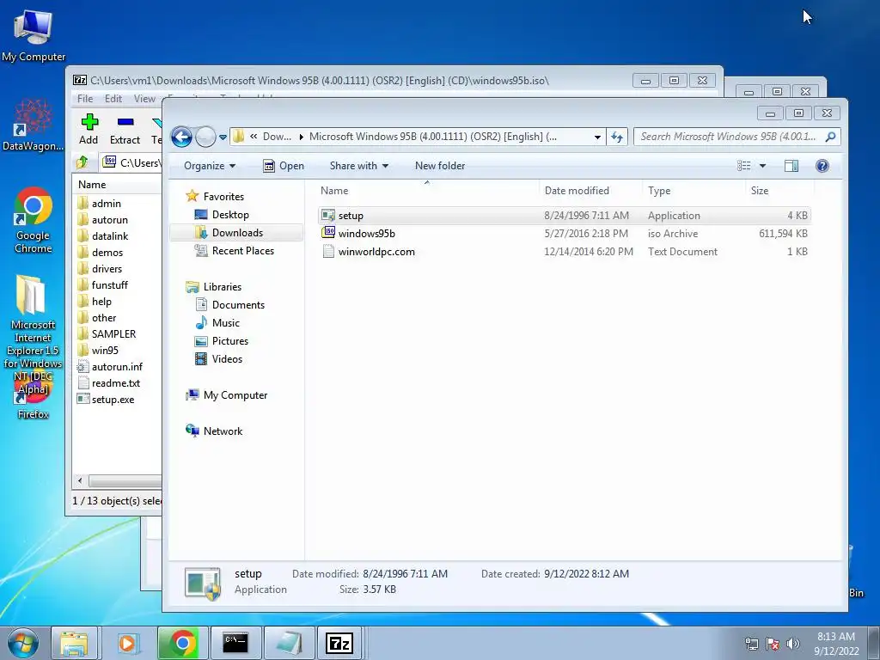Select the windows95b iso archive
This screenshot has height=660, width=880.
[x=564, y=234]
